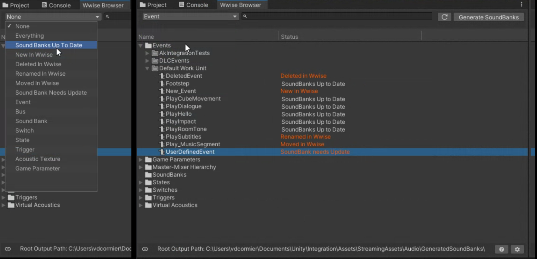This screenshot has width=537, height=259.
Task: Select the checked None filter option
Action: pos(22,26)
